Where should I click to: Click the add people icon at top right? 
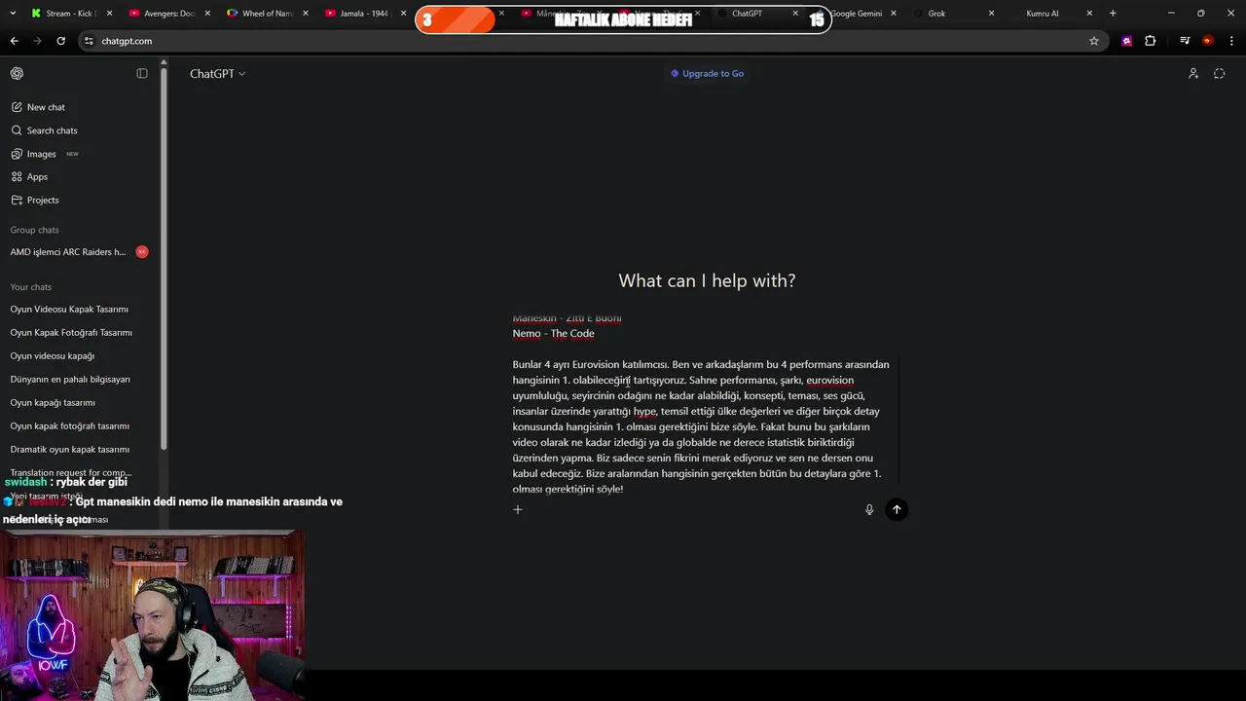(1193, 74)
